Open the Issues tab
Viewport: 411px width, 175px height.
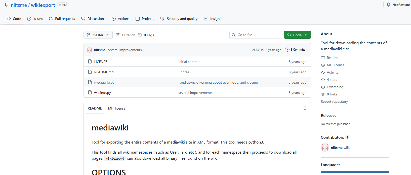tap(35, 19)
